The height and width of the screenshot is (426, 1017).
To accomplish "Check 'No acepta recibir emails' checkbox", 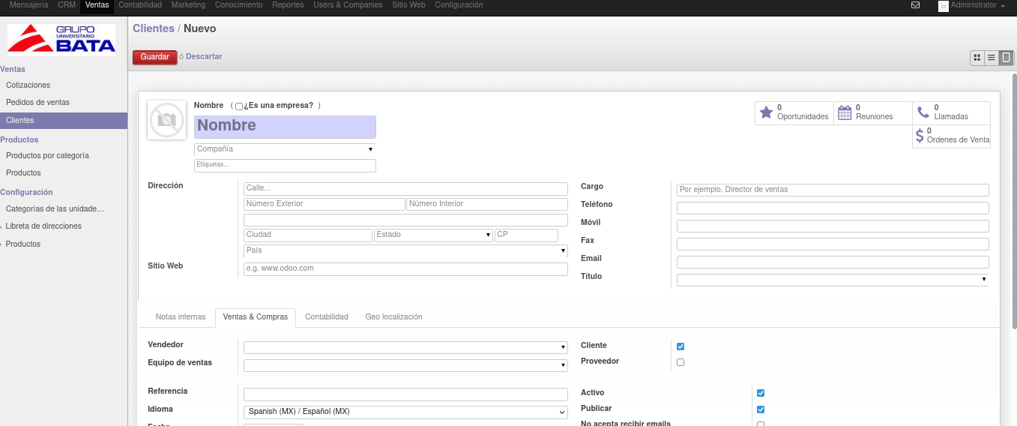I will [761, 424].
